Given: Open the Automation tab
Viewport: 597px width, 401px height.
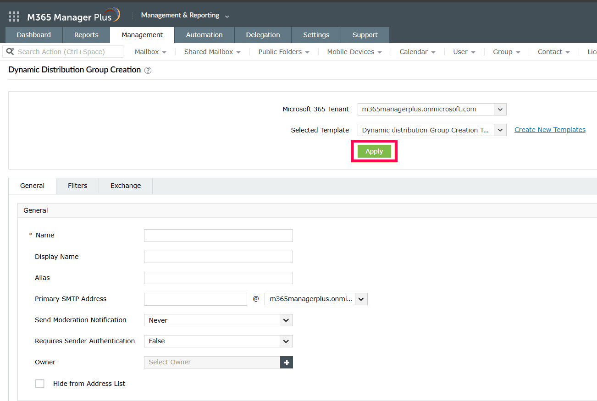Looking at the screenshot, I should pos(205,35).
